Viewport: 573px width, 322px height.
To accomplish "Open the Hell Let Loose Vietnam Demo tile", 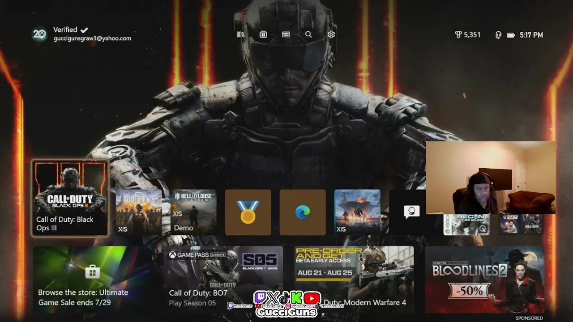I will point(193,212).
